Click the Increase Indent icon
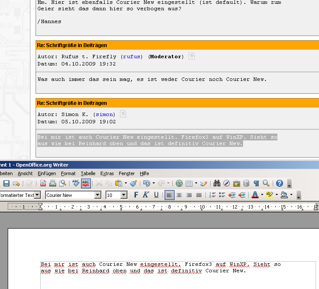Screen dimensions: 319x289 242,195
